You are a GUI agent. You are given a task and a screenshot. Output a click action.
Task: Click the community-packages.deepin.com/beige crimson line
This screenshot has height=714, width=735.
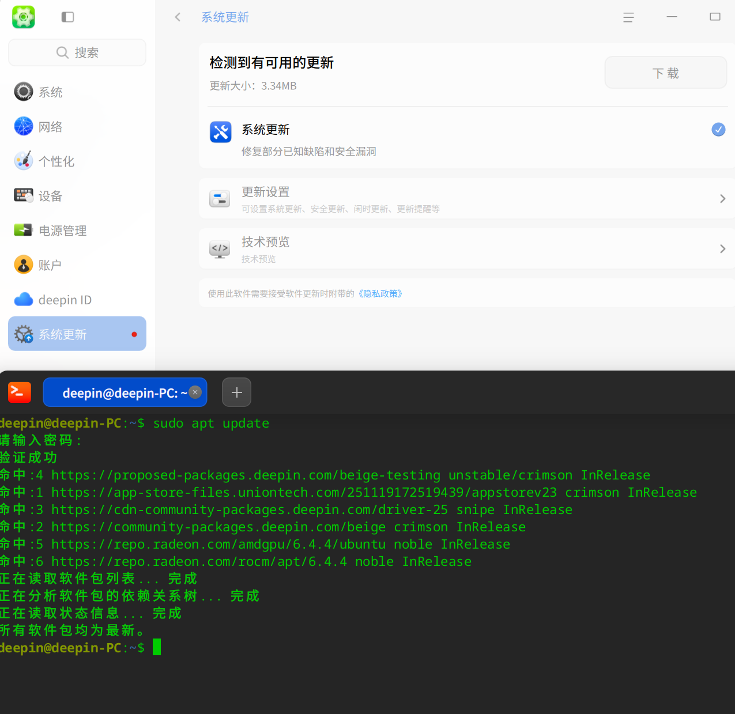coord(263,527)
